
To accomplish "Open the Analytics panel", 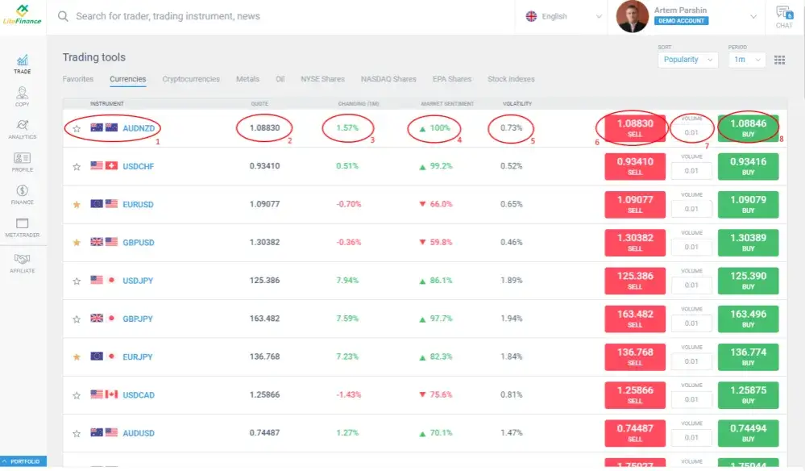I will coord(22,129).
